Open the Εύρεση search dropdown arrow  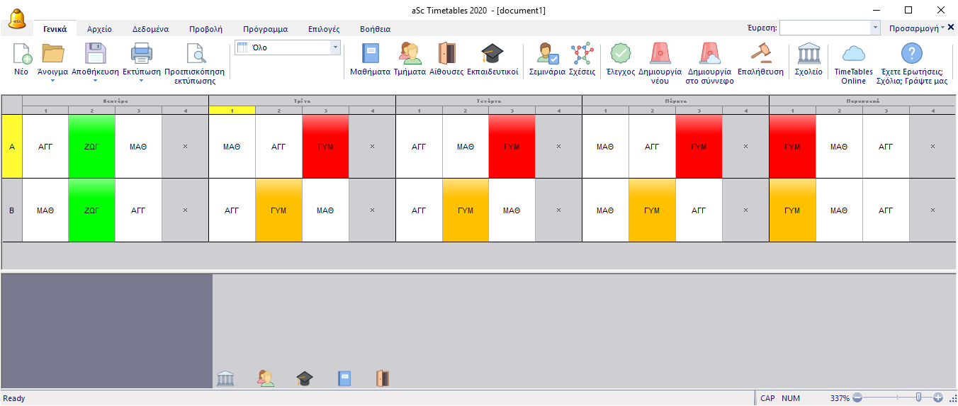click(876, 28)
